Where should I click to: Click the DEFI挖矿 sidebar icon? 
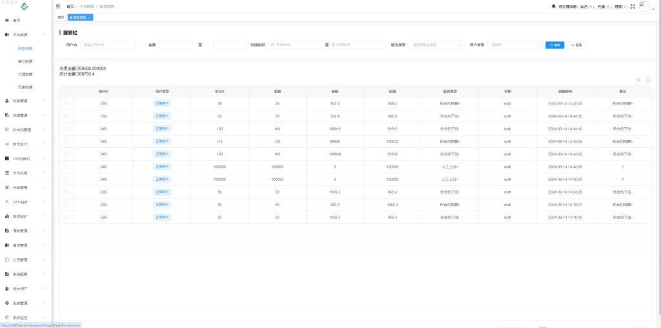6,202
